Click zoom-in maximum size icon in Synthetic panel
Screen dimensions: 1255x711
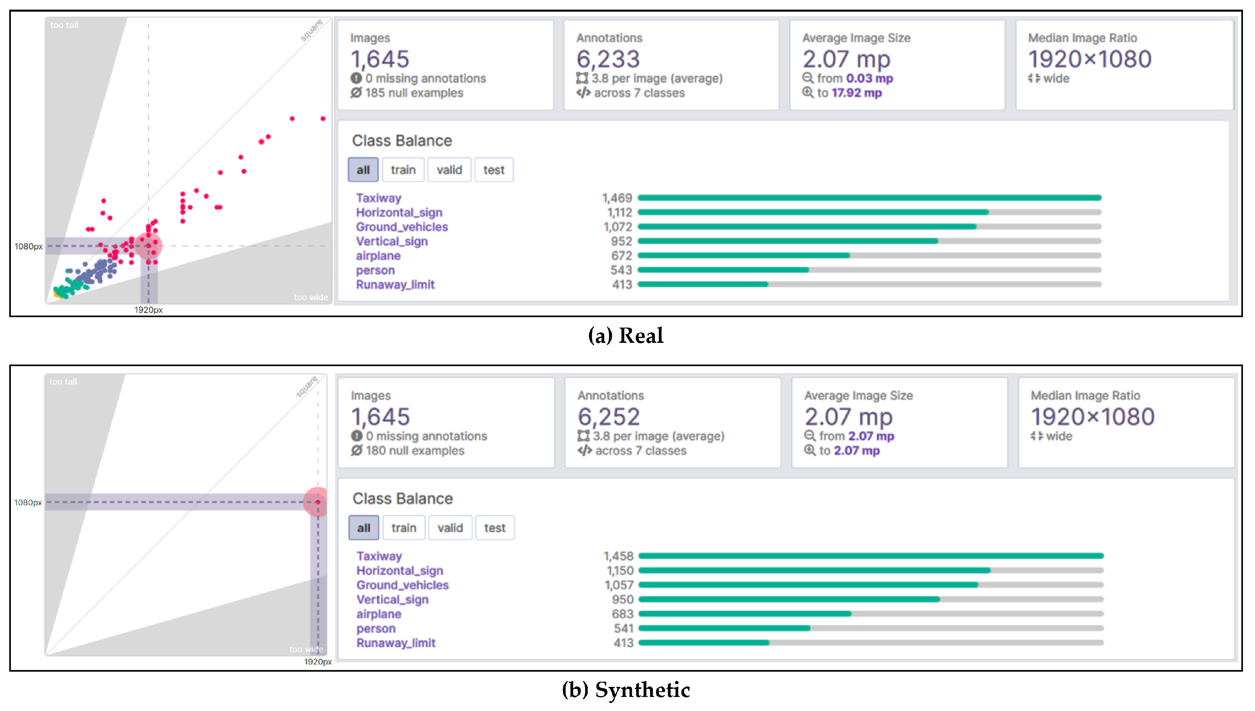coord(810,450)
